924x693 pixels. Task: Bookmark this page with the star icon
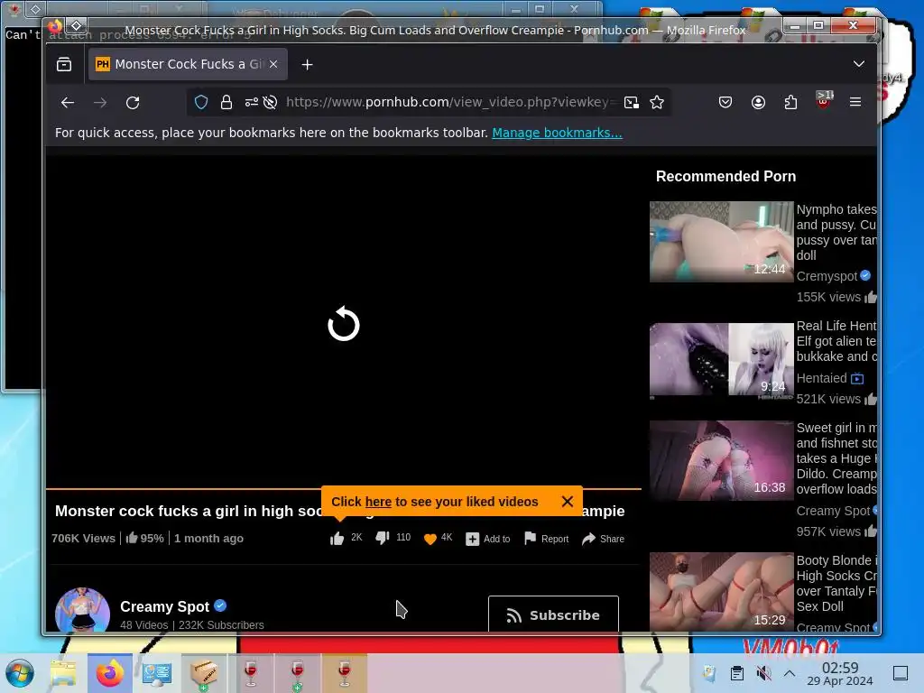[657, 103]
